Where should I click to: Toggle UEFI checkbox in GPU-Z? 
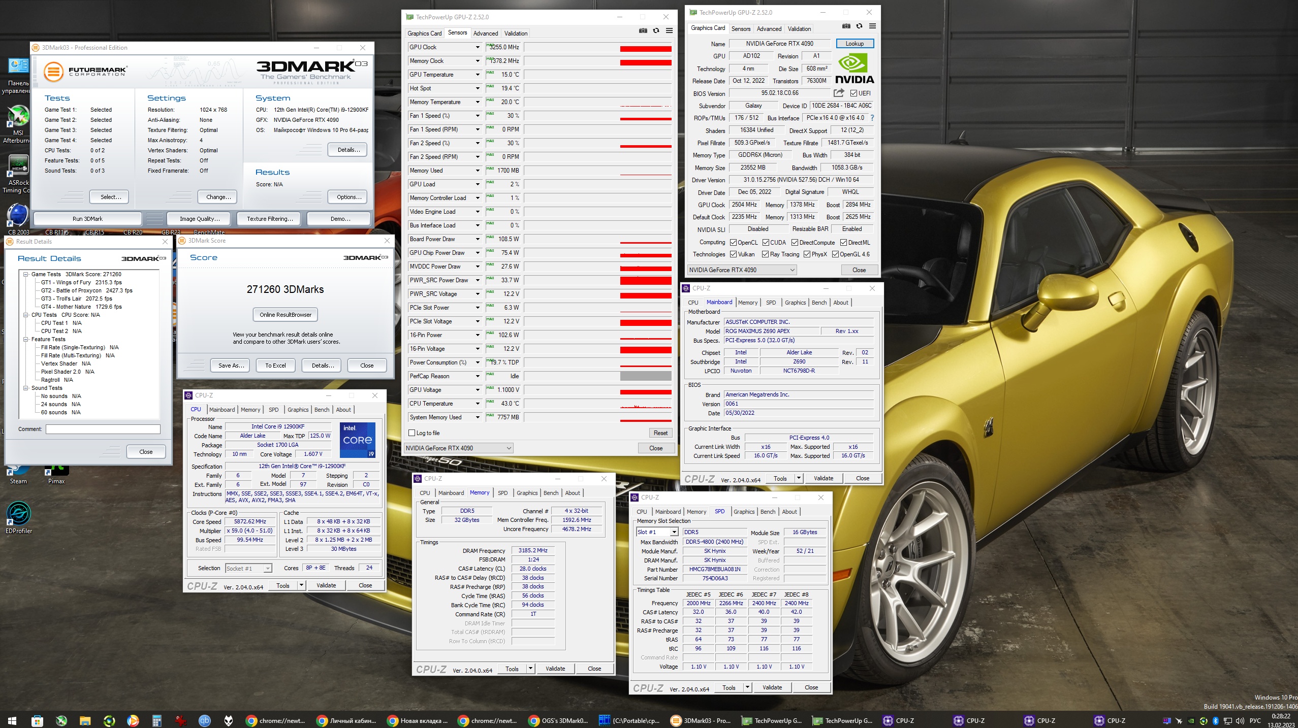pyautogui.click(x=854, y=93)
